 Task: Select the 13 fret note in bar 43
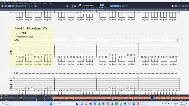click(128, 55)
